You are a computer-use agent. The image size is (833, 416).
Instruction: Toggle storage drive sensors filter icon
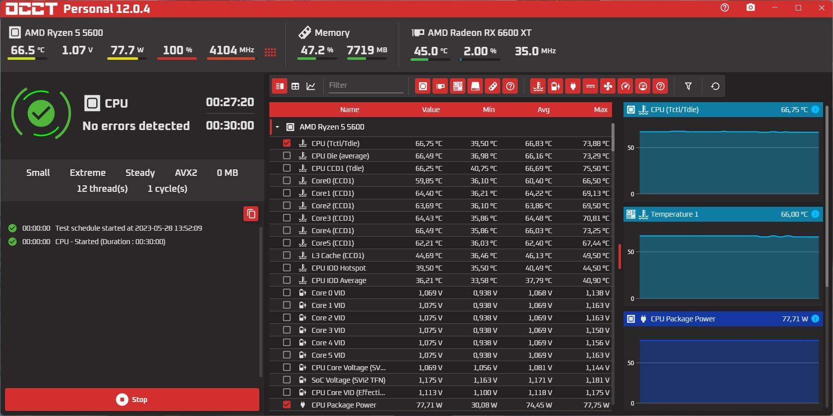475,86
